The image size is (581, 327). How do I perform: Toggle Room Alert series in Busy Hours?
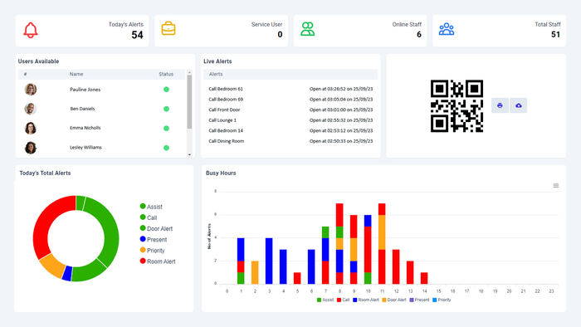click(366, 300)
